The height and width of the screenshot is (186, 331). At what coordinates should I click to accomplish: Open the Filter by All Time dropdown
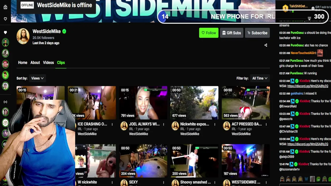260,78
